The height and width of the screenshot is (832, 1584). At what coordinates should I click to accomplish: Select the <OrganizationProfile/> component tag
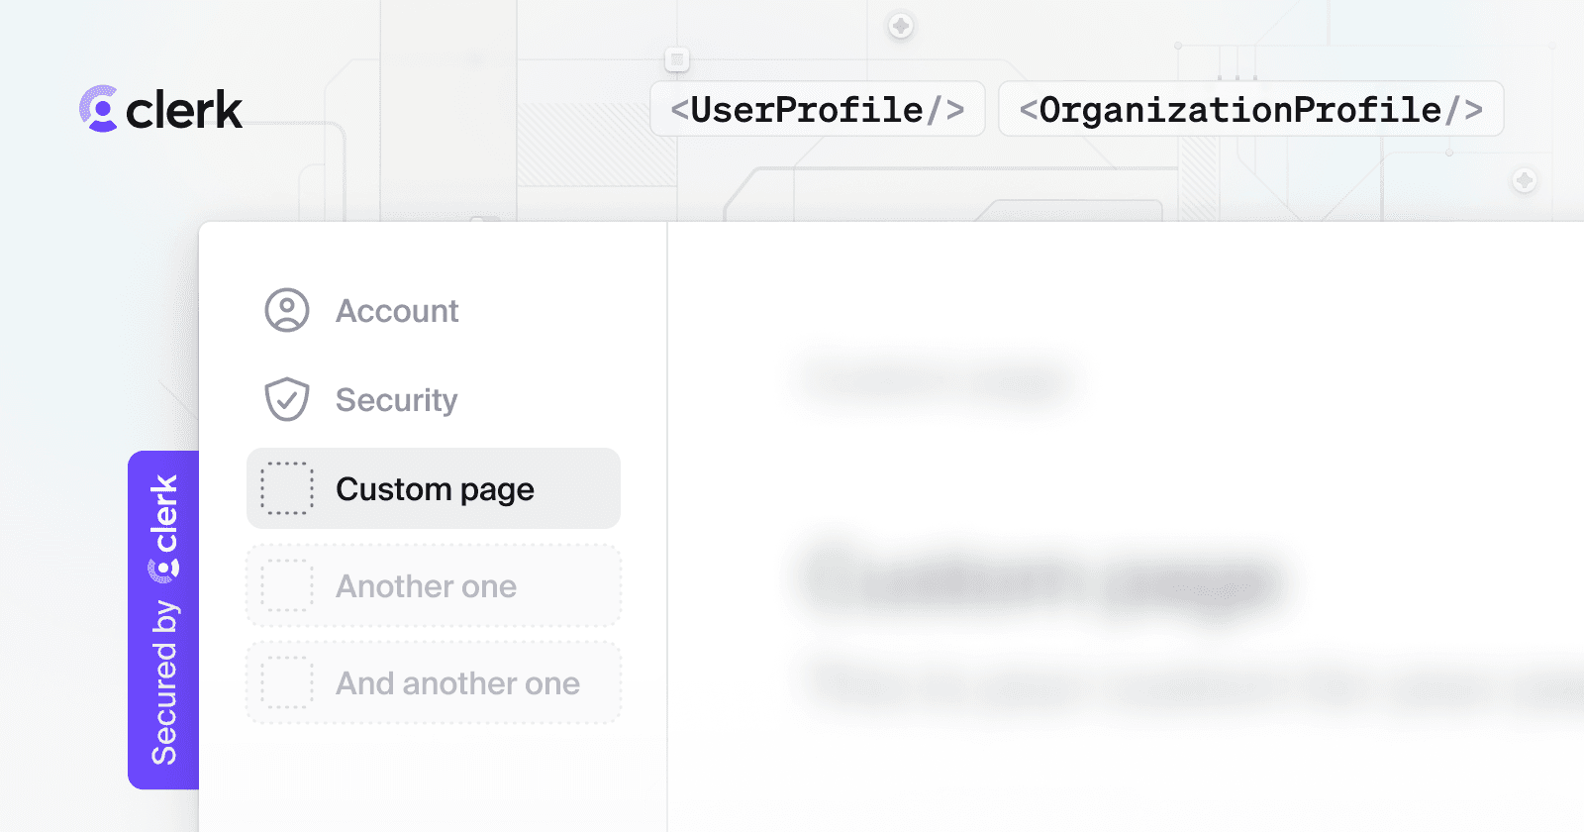pyautogui.click(x=1251, y=109)
